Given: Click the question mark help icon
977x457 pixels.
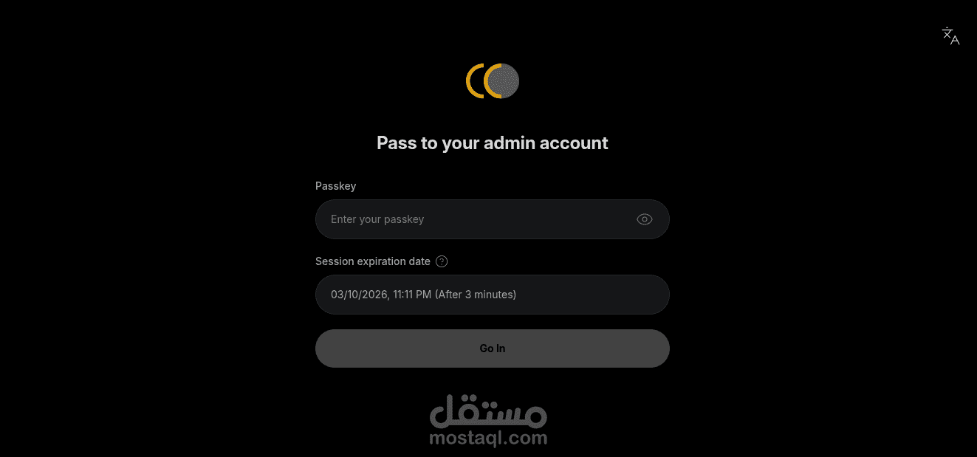Looking at the screenshot, I should tap(442, 261).
